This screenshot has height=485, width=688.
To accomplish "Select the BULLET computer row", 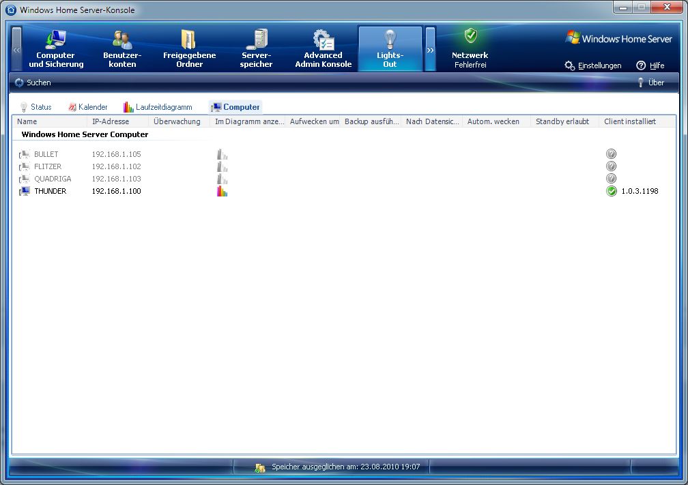I will pos(344,154).
